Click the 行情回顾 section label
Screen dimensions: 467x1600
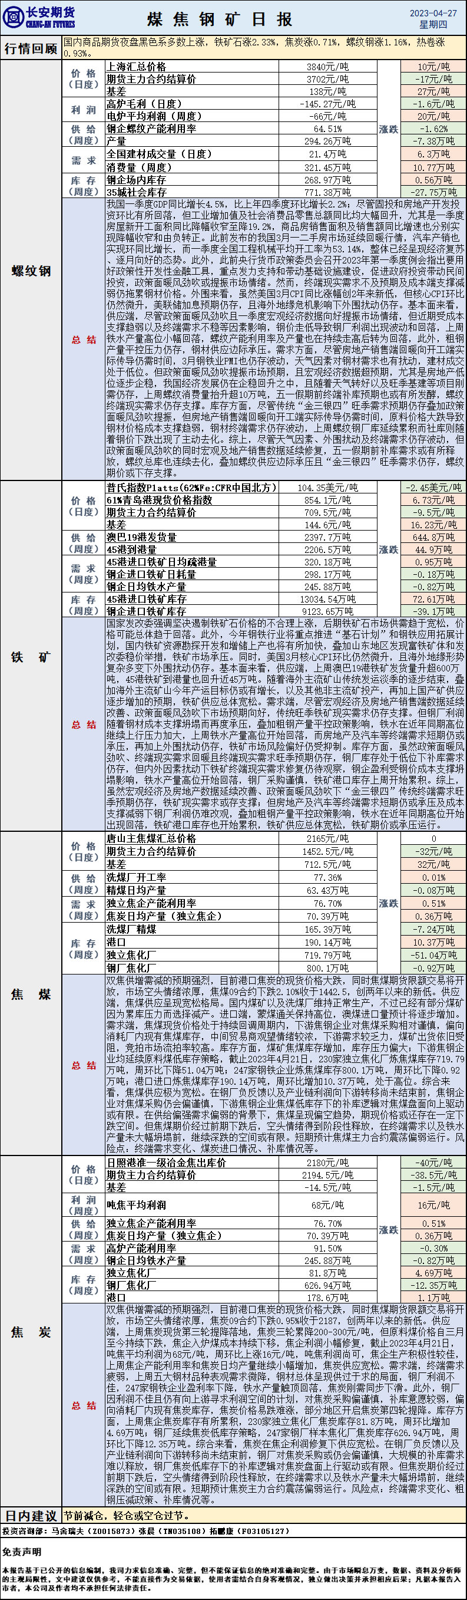pos(31,48)
